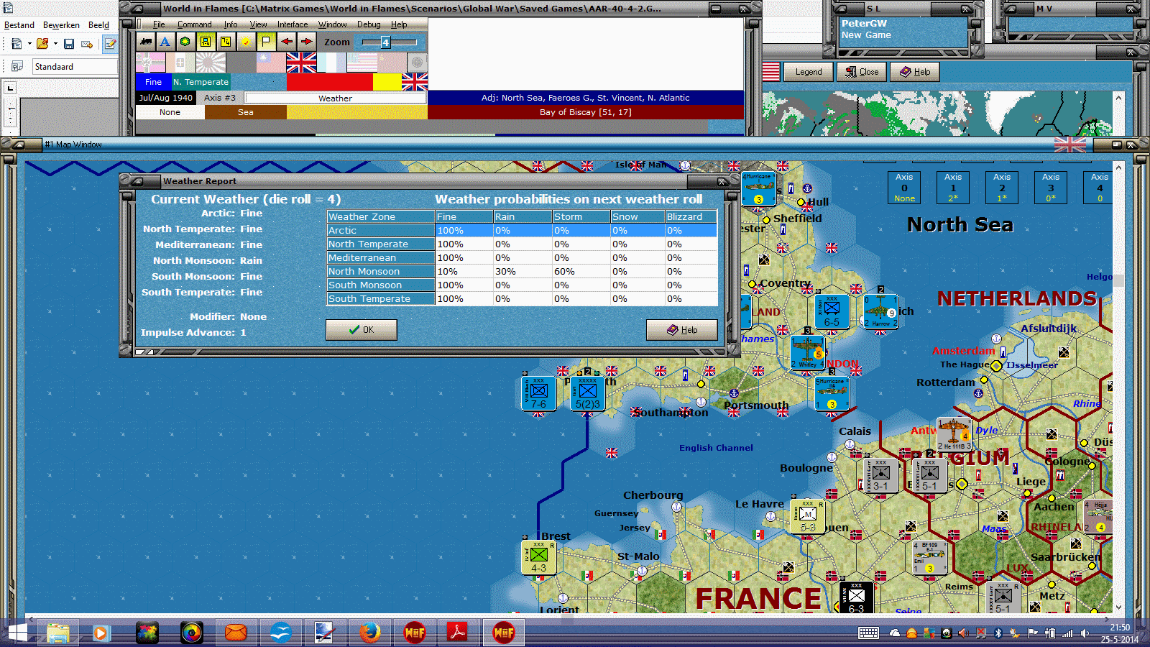Click Help button in Weather Report dialog

coord(681,330)
